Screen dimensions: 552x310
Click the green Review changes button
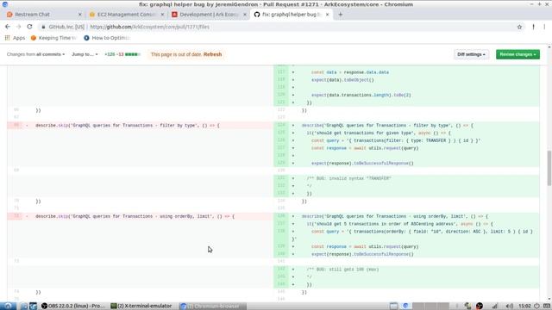[x=517, y=54]
